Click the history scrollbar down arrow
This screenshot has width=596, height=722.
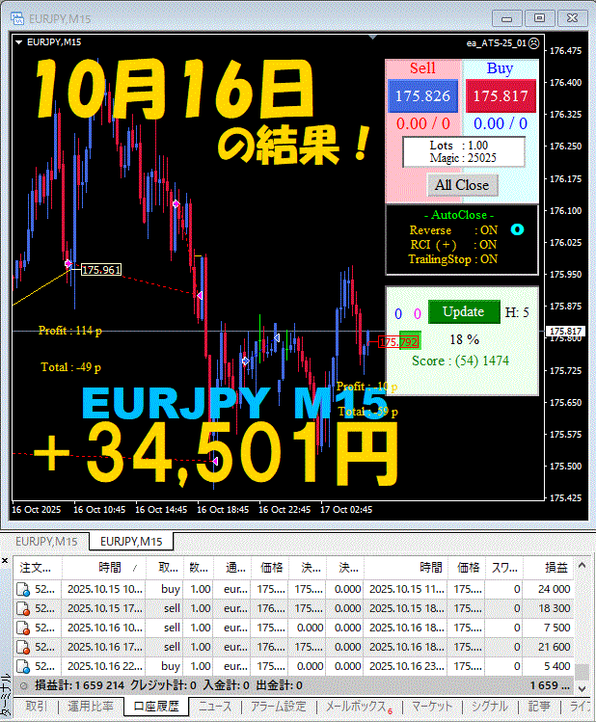(582, 689)
